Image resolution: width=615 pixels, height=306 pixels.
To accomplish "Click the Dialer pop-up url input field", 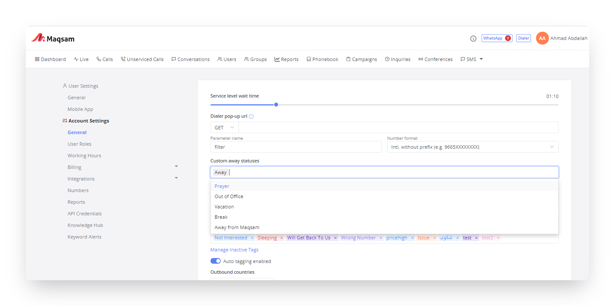I will pos(398,128).
